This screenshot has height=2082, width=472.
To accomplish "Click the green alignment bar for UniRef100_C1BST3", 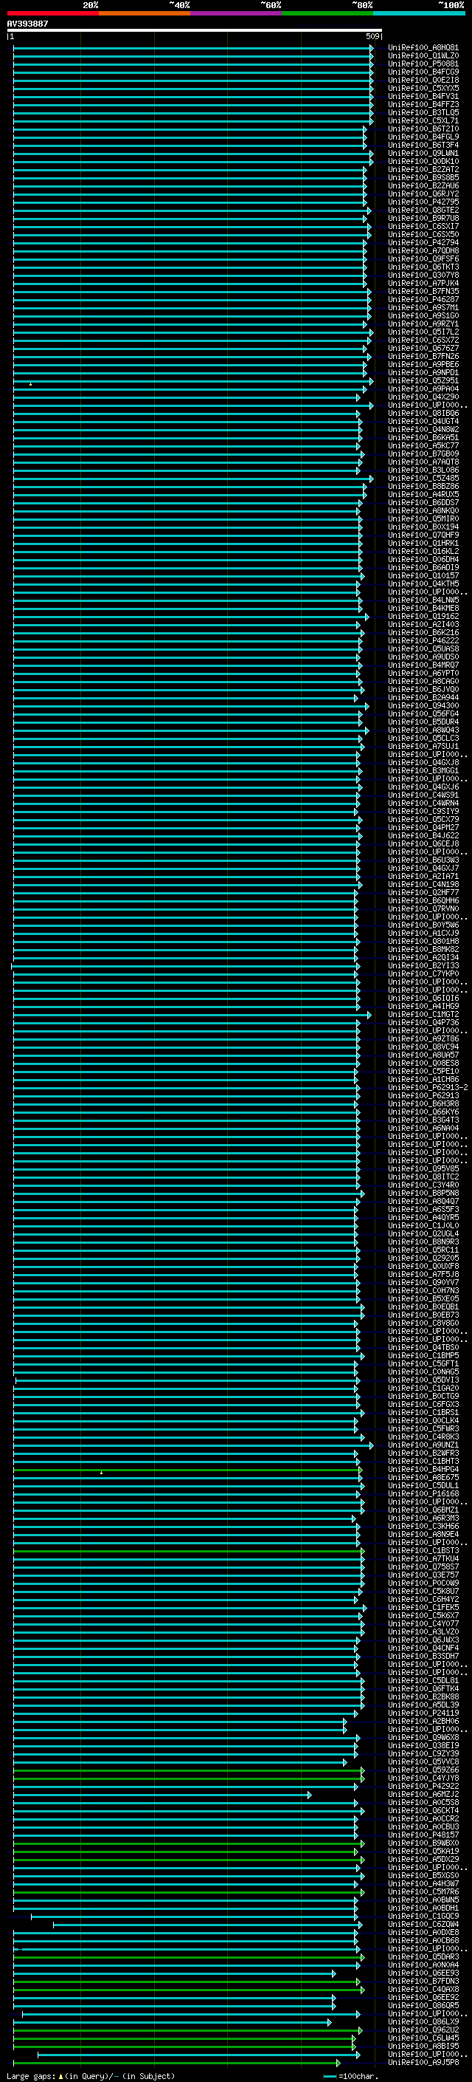I will [x=189, y=1550].
